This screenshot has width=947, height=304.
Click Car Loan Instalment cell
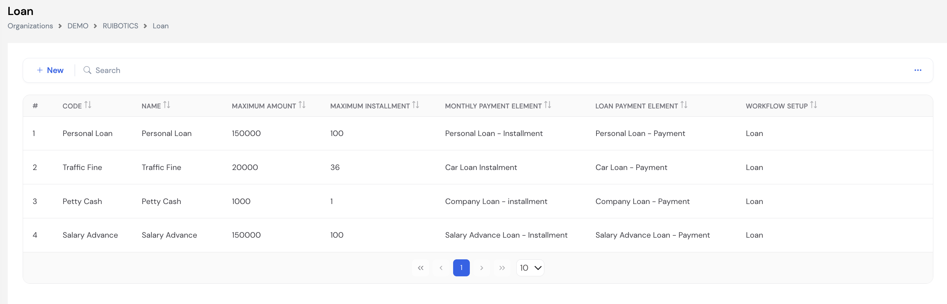481,167
